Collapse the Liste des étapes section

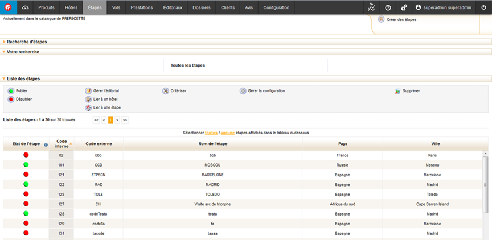5,78
